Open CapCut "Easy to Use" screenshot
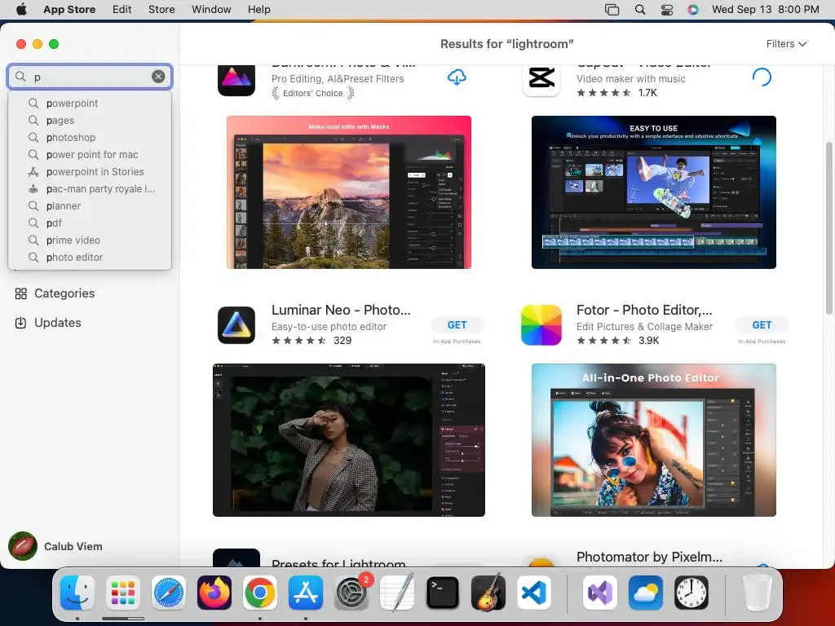This screenshot has width=835, height=626. (x=653, y=192)
